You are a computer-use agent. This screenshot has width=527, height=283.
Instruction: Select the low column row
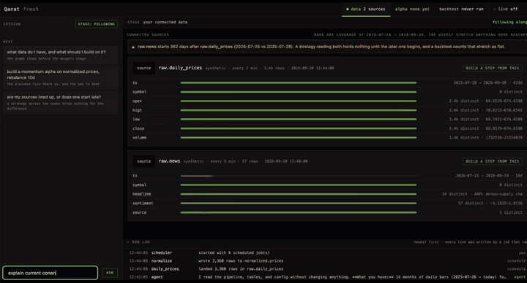tap(327, 119)
